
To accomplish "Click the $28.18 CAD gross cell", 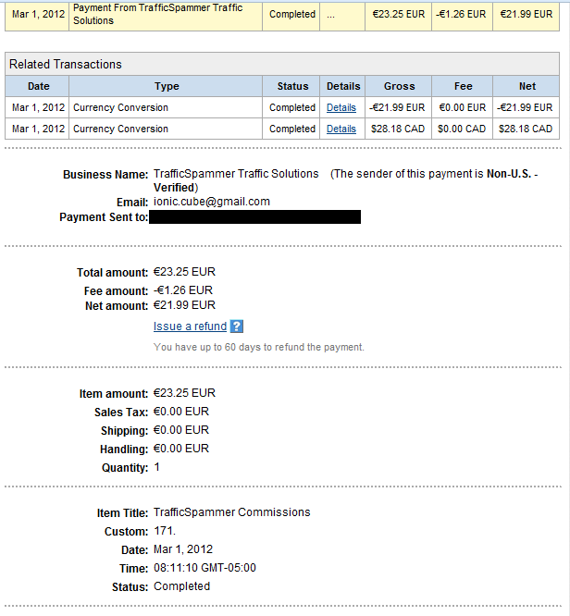I will tap(398, 129).
